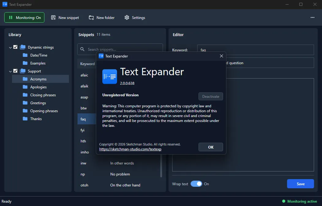Click the Acronyms folder icon
Screen dimensions: 322x206
point(25,79)
